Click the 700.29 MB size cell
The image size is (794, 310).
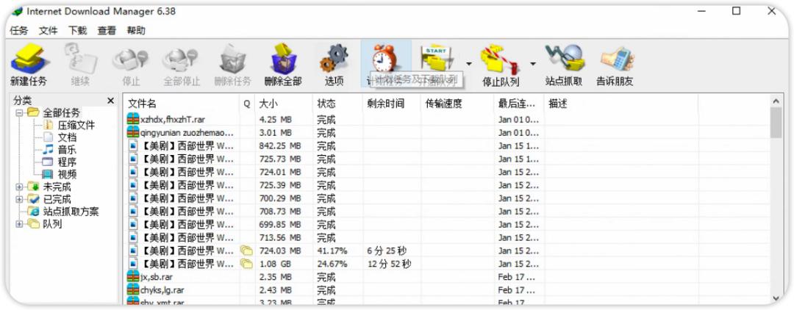pos(280,198)
